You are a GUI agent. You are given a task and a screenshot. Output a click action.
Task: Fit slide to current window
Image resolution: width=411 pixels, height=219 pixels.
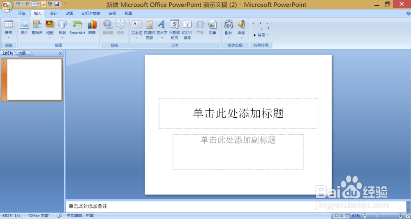point(407,216)
